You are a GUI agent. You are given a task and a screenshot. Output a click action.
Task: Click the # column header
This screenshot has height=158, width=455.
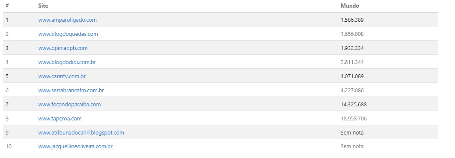7,6
